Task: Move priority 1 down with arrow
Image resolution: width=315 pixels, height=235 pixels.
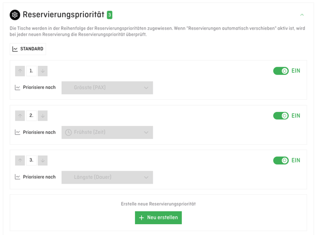Action: (x=43, y=71)
